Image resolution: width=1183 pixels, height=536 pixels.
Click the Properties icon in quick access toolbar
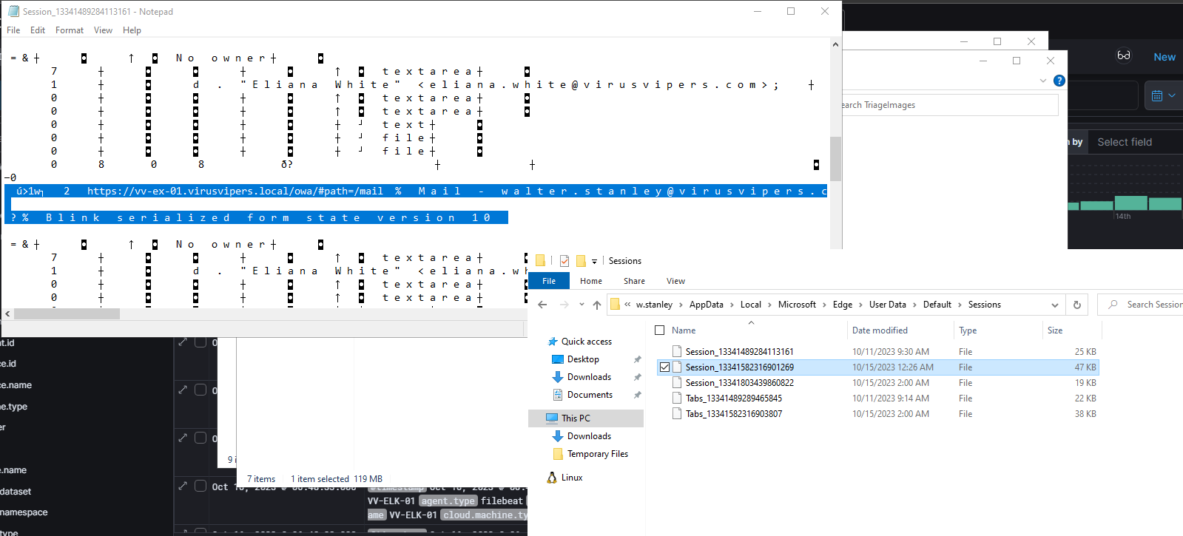pos(564,261)
